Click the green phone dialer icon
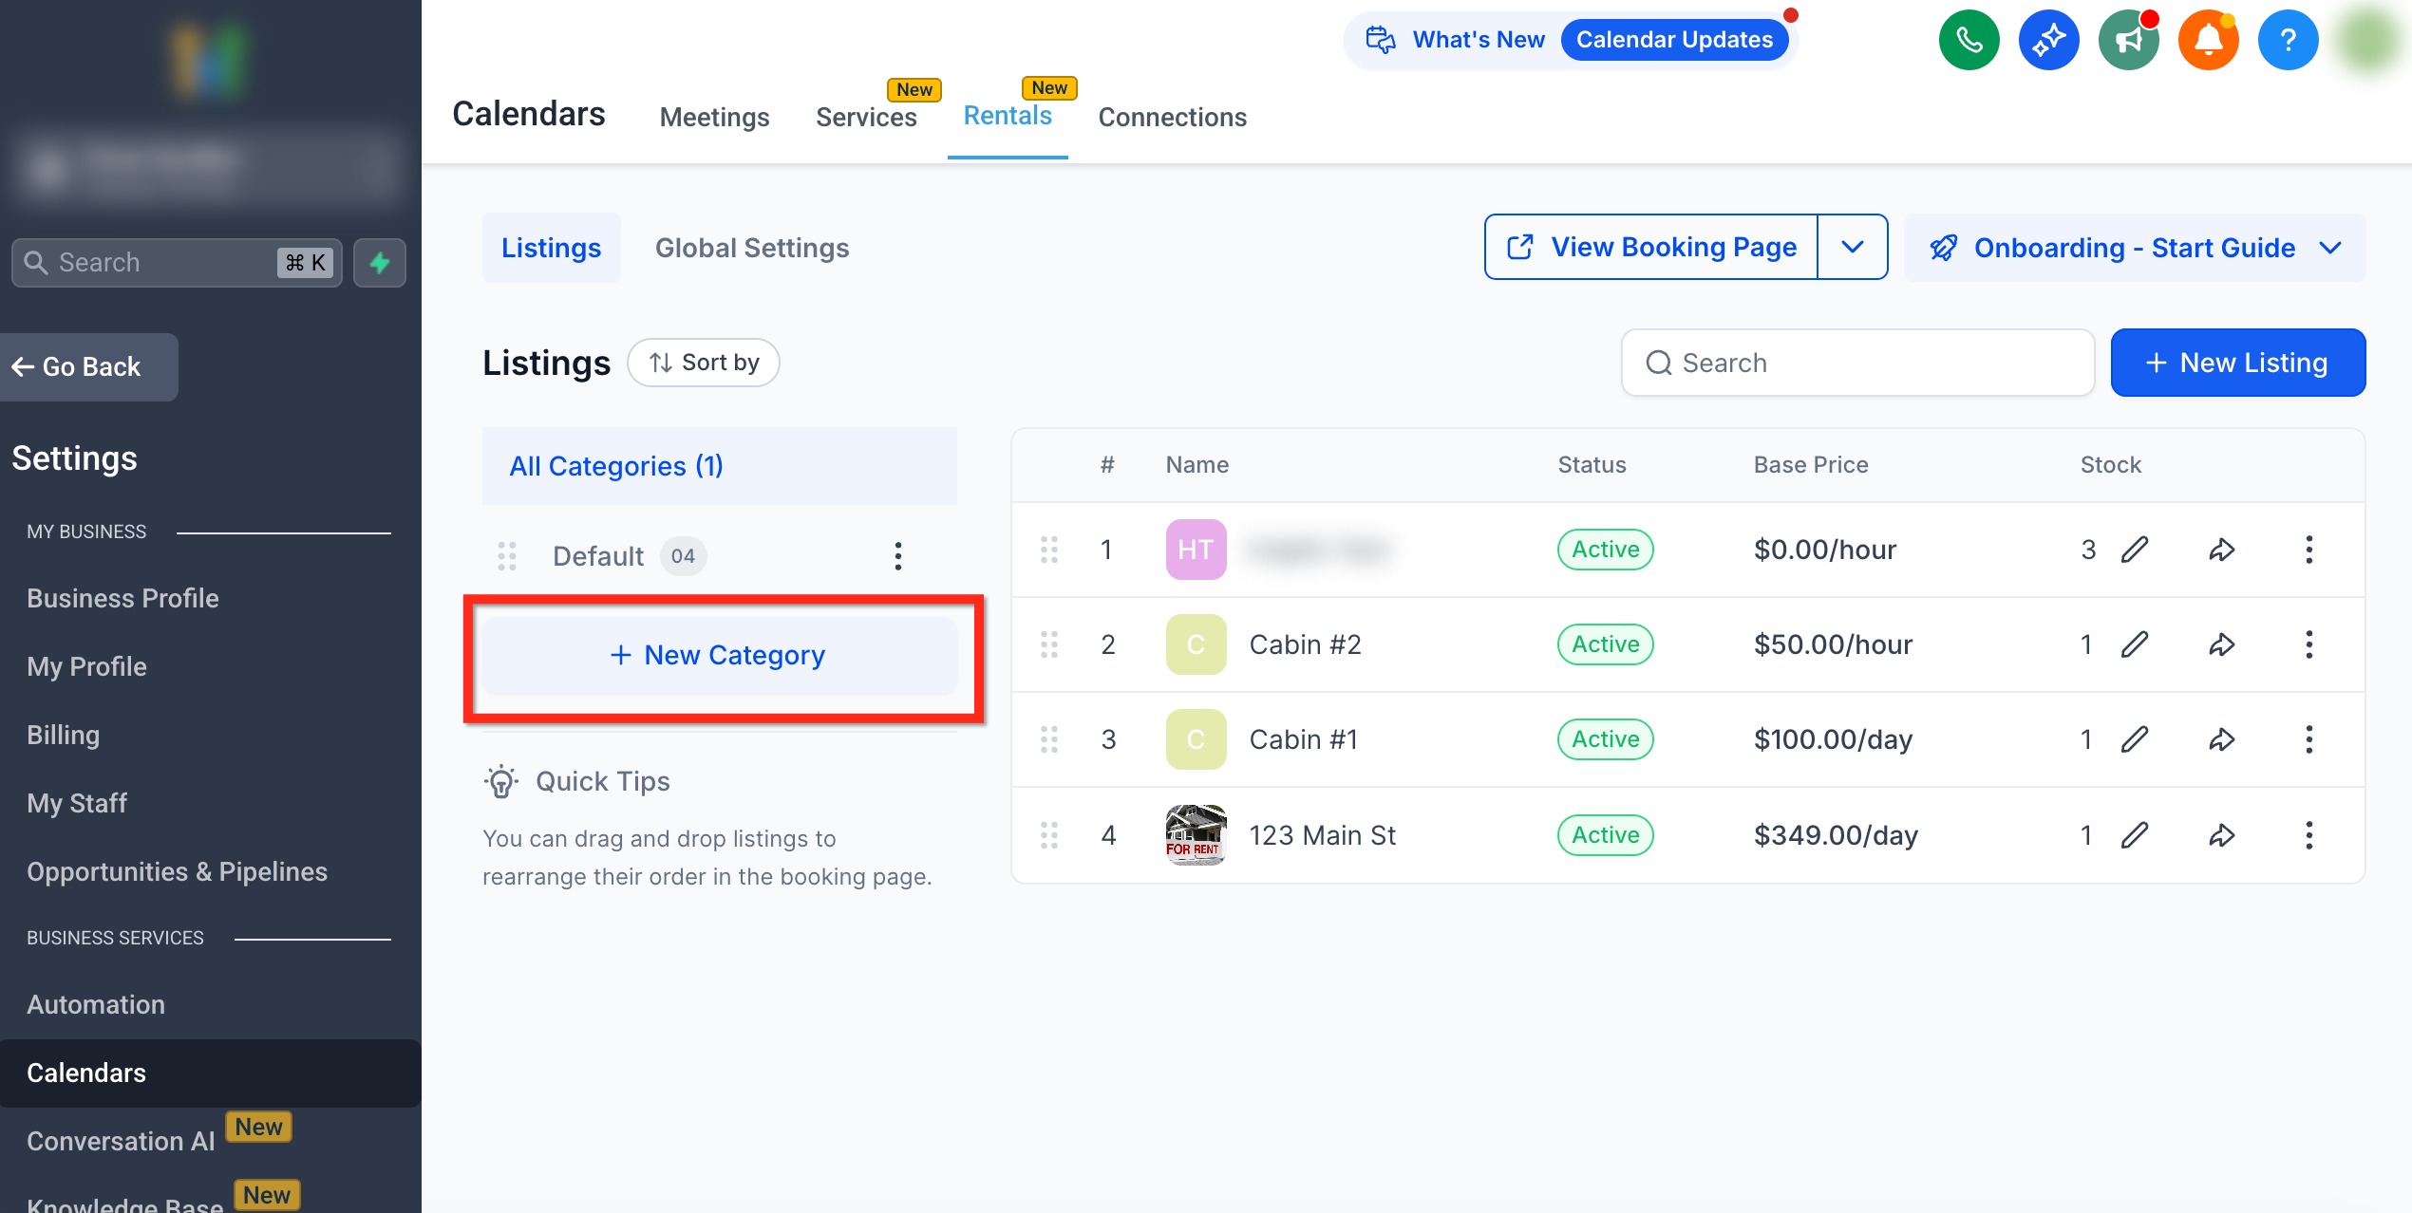The image size is (2412, 1213). (1969, 40)
